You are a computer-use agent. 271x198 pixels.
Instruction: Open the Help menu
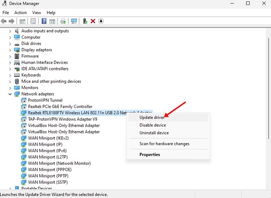(x=51, y=13)
